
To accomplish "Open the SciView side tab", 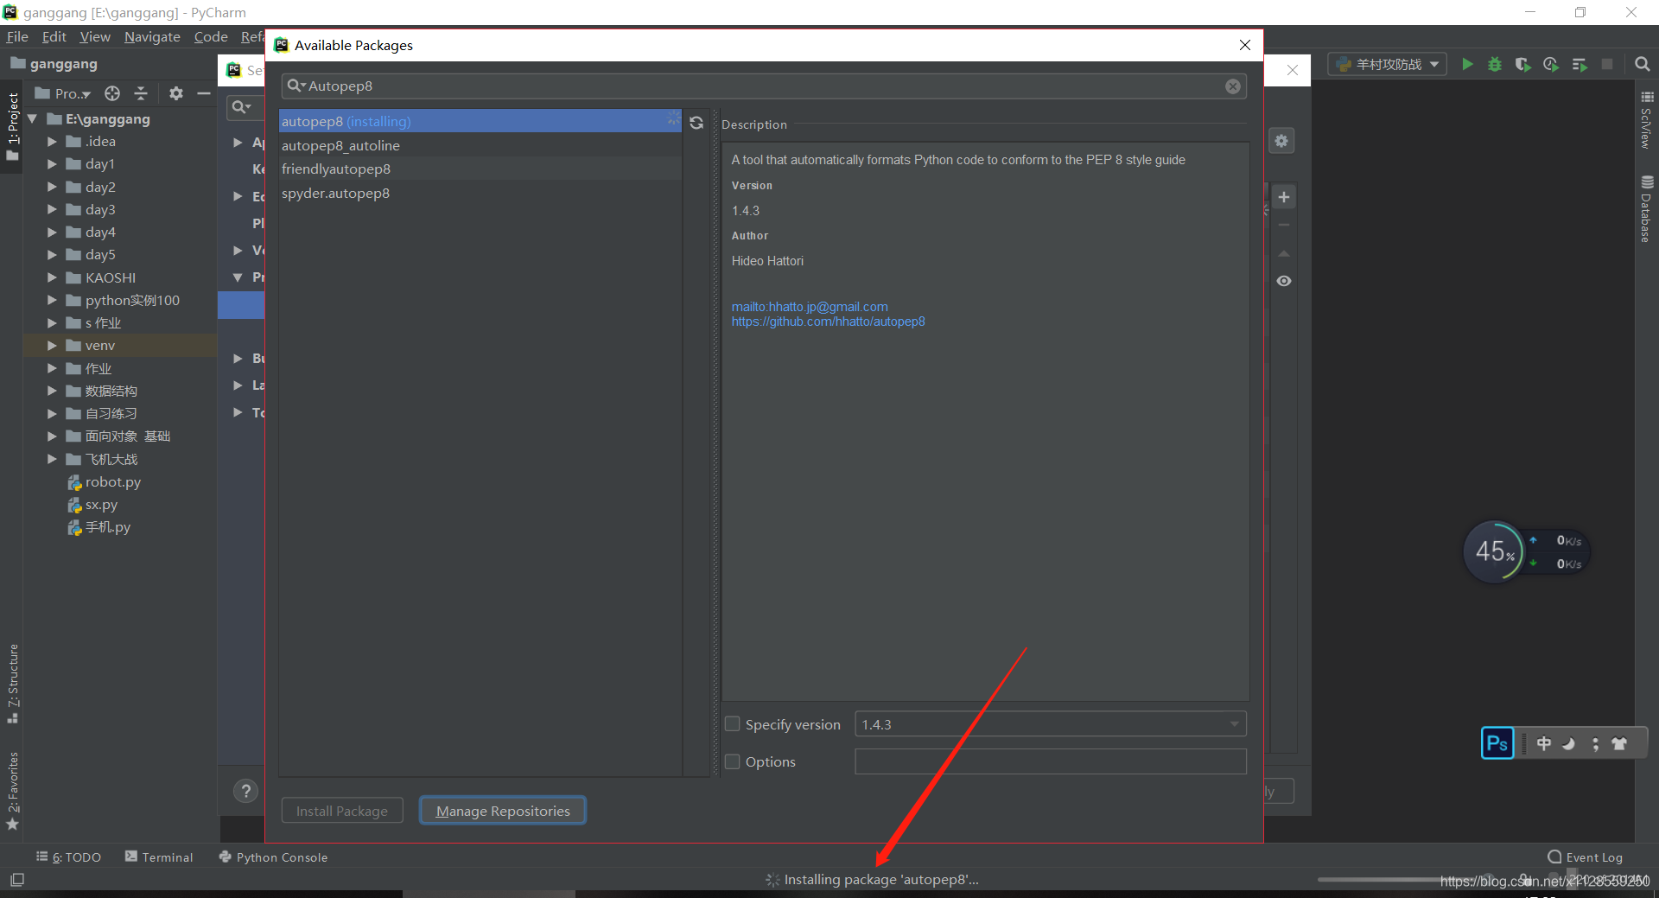I will [1647, 120].
